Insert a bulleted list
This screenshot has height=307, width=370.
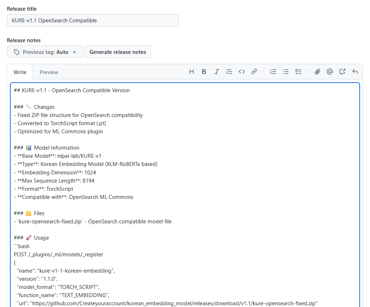click(286, 72)
